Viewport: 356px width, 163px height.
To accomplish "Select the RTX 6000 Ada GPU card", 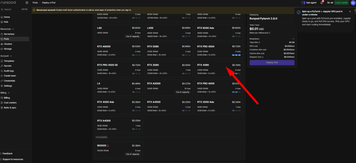I will 219,32.
